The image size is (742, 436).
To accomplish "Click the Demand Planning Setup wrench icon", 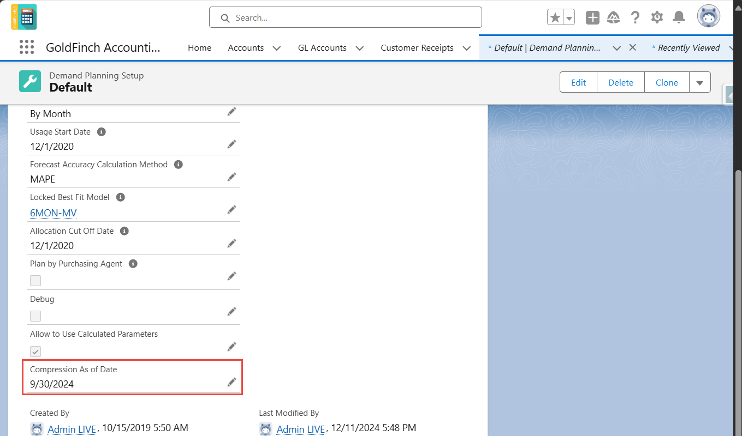I will point(30,81).
